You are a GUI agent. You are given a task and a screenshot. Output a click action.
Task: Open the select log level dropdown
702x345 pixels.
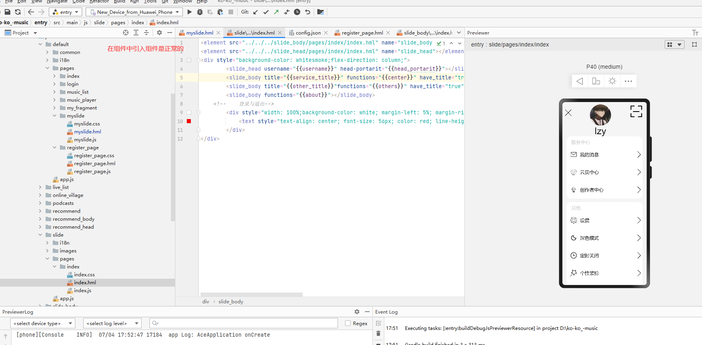(112, 323)
